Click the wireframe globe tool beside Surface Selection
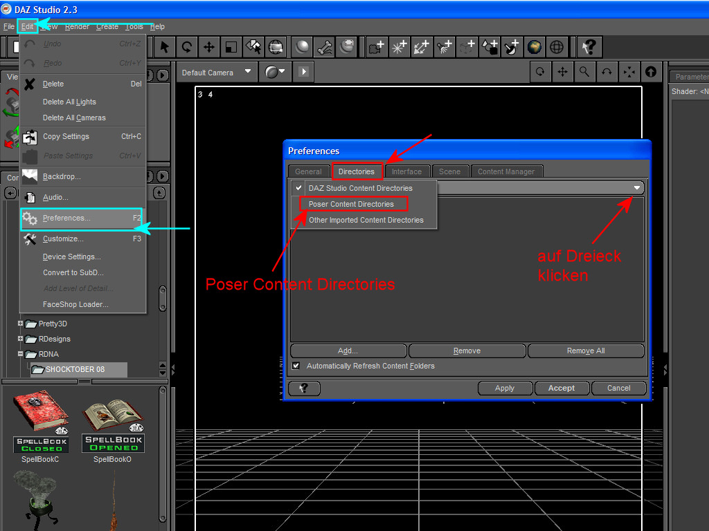This screenshot has width=709, height=531. 276,47
